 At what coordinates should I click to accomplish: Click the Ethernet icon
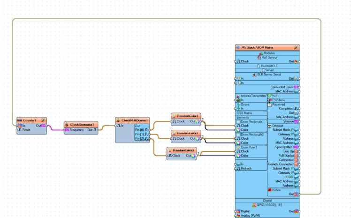(269, 126)
